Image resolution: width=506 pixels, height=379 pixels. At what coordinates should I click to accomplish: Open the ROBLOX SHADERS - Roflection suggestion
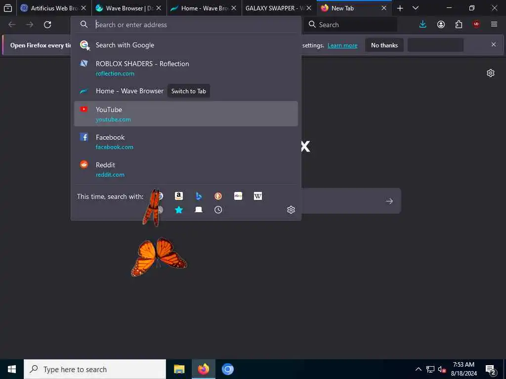(186, 68)
